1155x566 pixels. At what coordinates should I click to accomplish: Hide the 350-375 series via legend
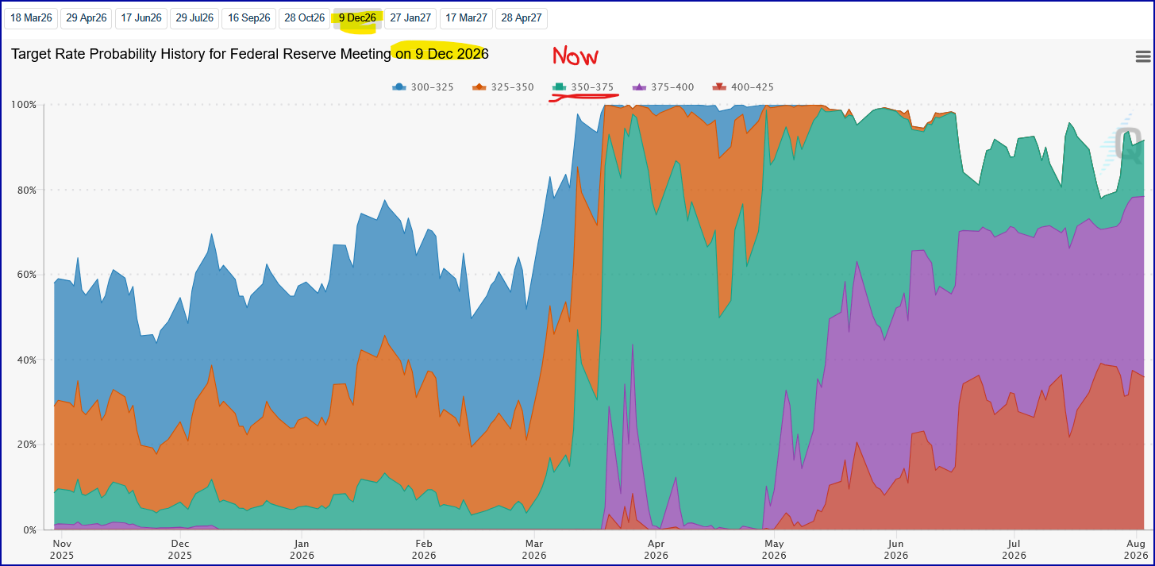point(583,87)
